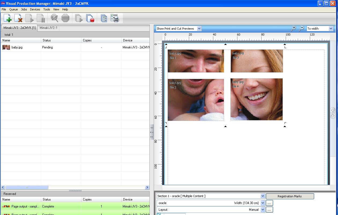
Task: Open the Queue menu
Action: [x=13, y=9]
